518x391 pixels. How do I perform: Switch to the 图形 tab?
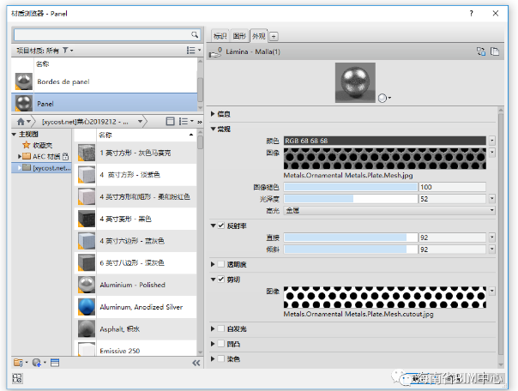pyautogui.click(x=239, y=36)
